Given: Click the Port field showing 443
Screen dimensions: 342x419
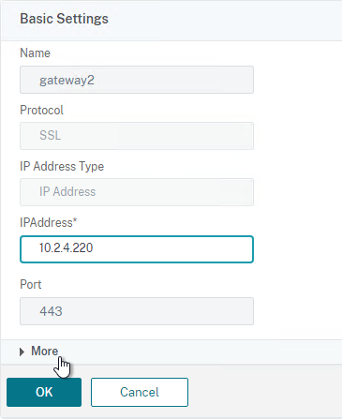Looking at the screenshot, I should pyautogui.click(x=137, y=311).
